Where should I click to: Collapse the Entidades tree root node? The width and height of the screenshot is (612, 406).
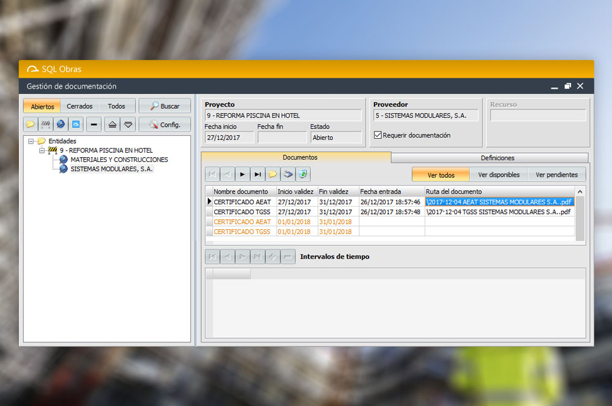[x=31, y=141]
